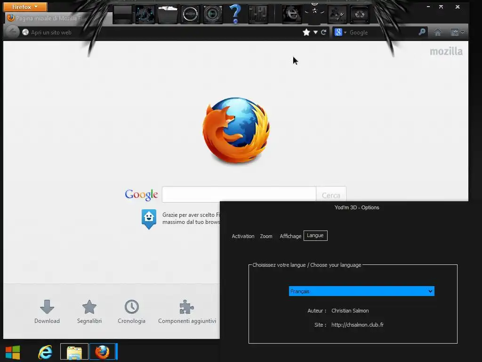The height and width of the screenshot is (362, 482).
Task: Click the dark monitor icon in top dock
Action: (x=123, y=14)
